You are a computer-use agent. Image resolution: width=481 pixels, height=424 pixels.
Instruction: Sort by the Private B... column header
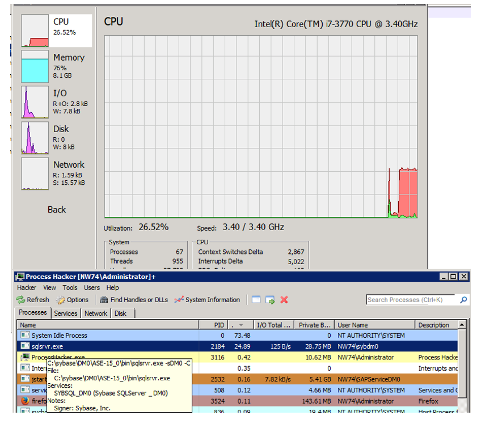pyautogui.click(x=314, y=325)
